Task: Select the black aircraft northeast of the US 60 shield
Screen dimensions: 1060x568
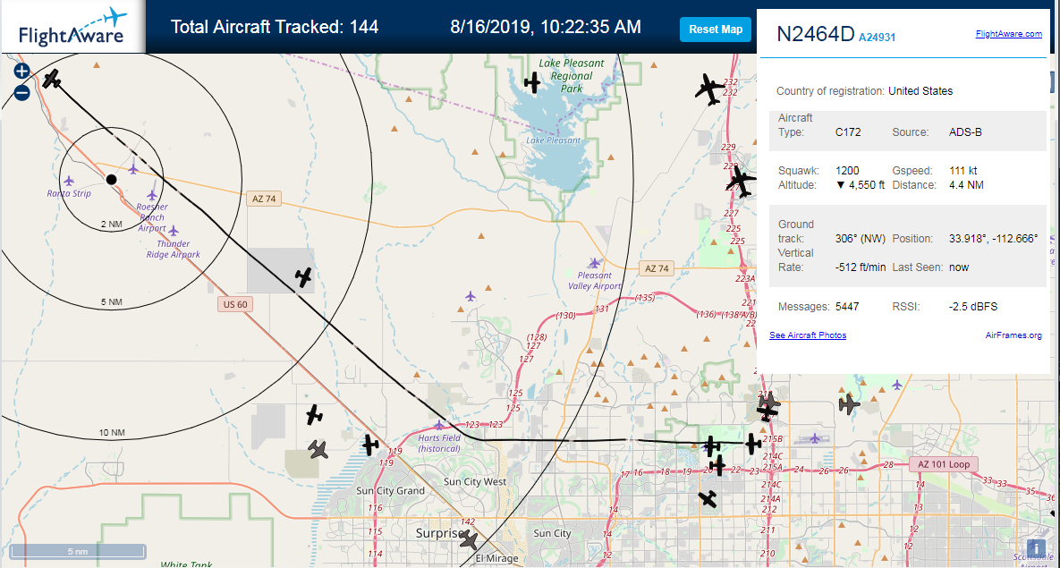Action: pos(304,276)
